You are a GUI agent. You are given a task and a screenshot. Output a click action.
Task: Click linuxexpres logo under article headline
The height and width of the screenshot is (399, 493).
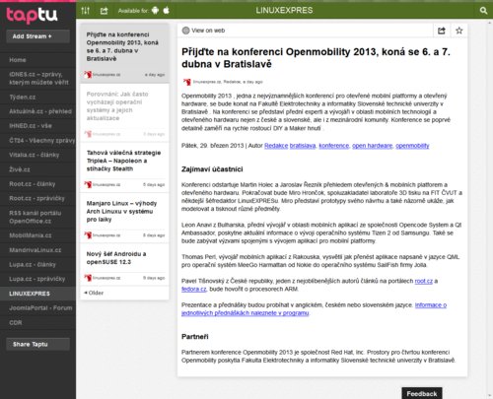pos(187,82)
